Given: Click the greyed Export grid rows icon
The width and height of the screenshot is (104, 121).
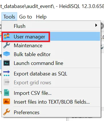Looking at the screenshot, I should [7, 82].
